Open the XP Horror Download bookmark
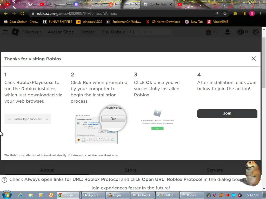This screenshot has width=266, height=199. (163, 22)
